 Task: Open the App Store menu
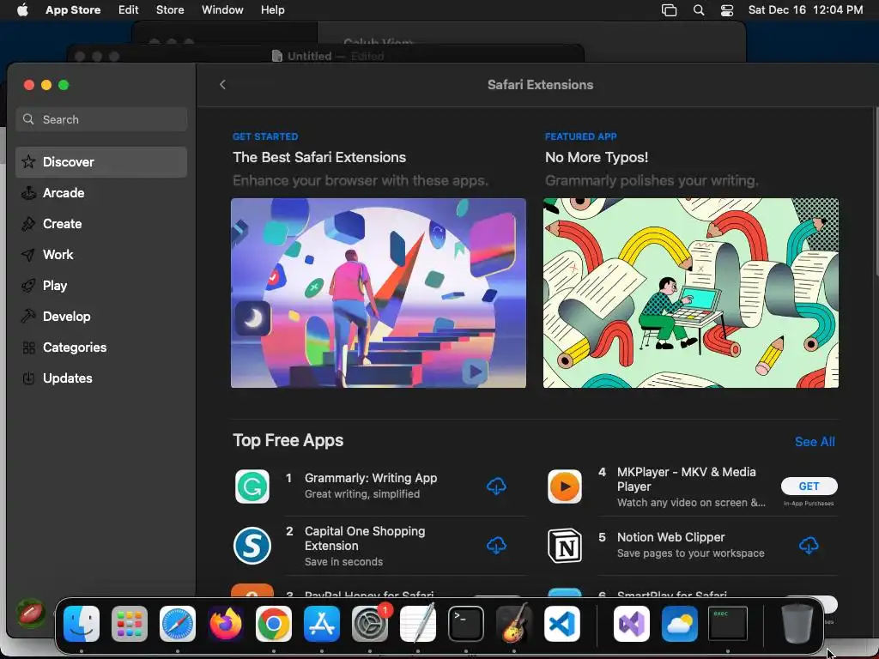[x=73, y=10]
